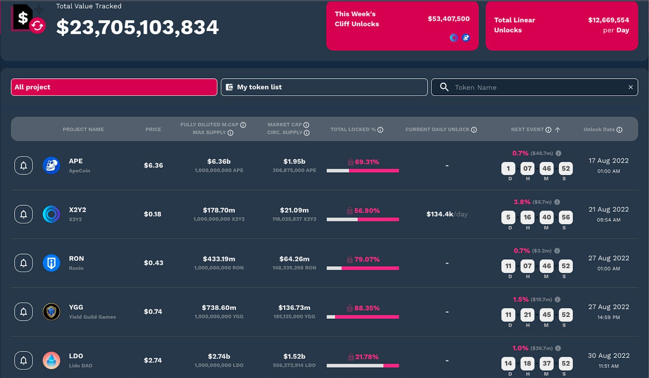This screenshot has height=378, width=649.
Task: Select the All project tab
Action: [x=114, y=87]
